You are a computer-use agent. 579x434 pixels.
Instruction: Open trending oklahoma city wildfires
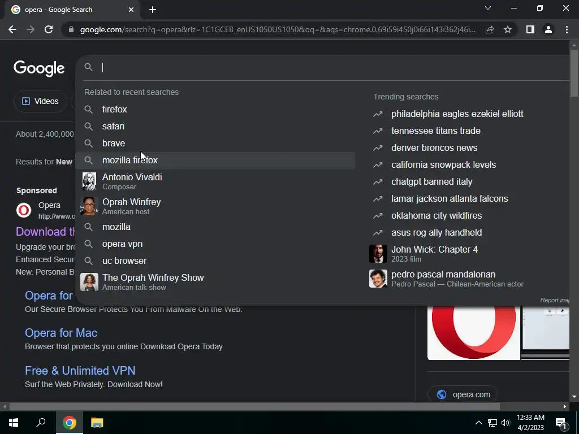[437, 215]
